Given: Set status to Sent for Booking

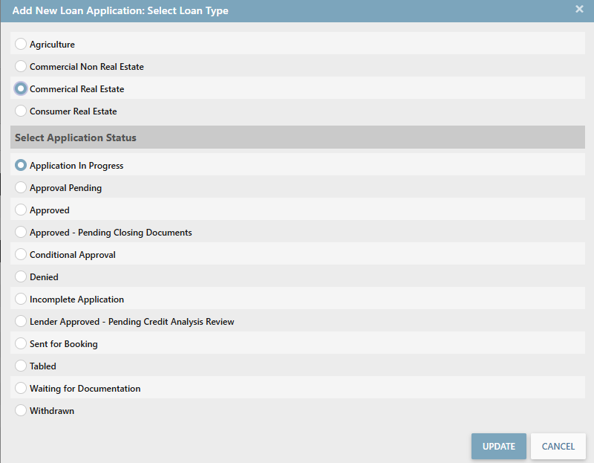Looking at the screenshot, I should pyautogui.click(x=21, y=344).
